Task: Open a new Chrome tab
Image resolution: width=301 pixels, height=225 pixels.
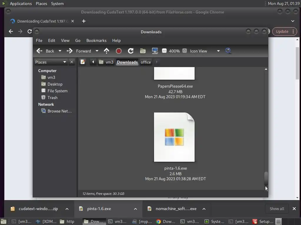Action: tap(84, 21)
